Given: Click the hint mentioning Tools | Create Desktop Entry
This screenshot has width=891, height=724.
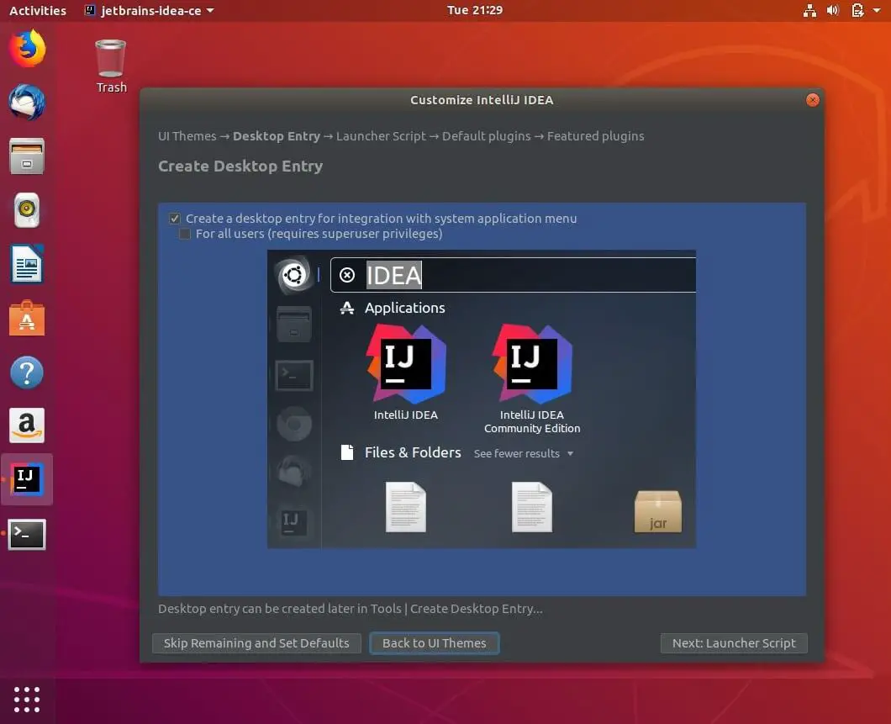Looking at the screenshot, I should click(x=350, y=609).
